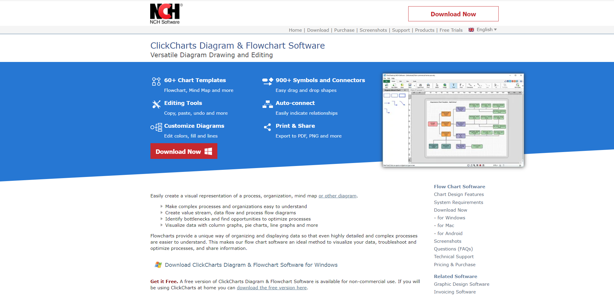Click the Editing Tools icon
This screenshot has height=297, width=614.
tap(156, 104)
